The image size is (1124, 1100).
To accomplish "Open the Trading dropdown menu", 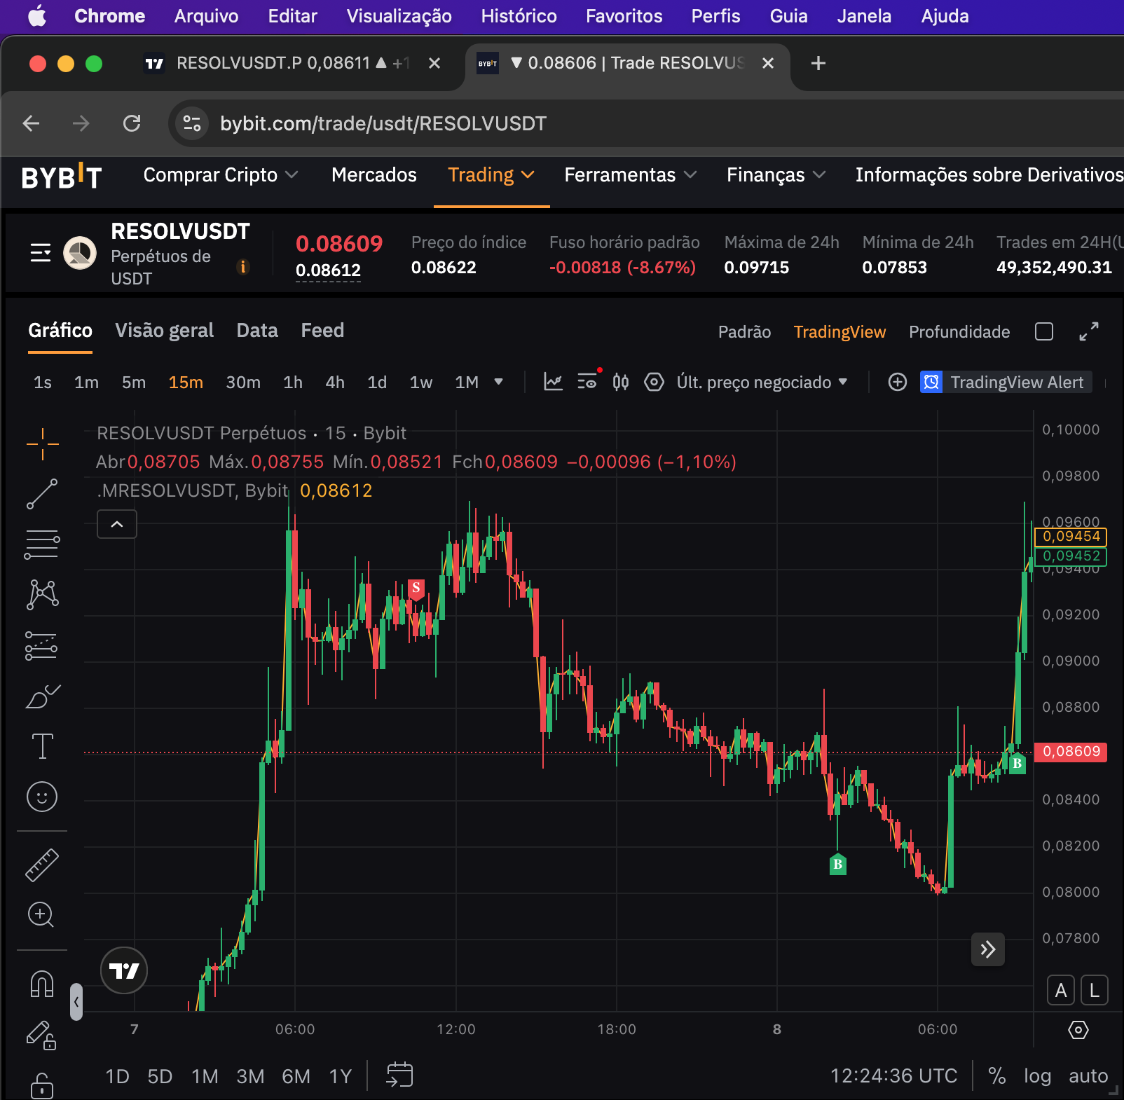I will click(x=491, y=175).
